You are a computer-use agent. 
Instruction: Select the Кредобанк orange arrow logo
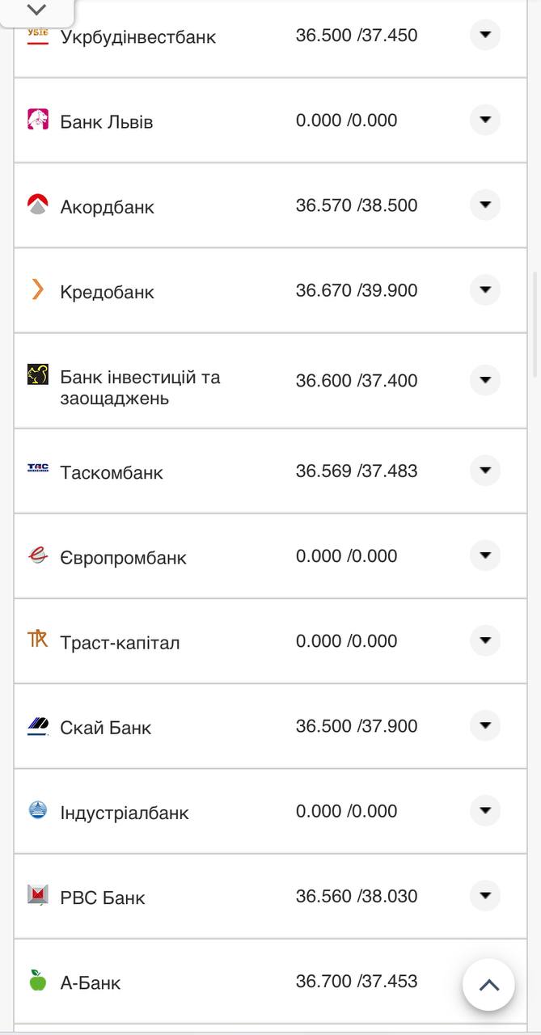[36, 290]
